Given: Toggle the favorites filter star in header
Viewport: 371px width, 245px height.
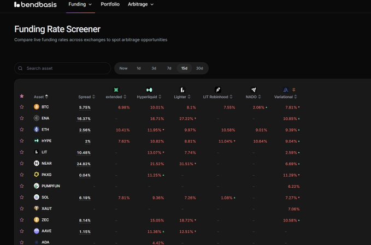Looking at the screenshot, I should [22, 96].
